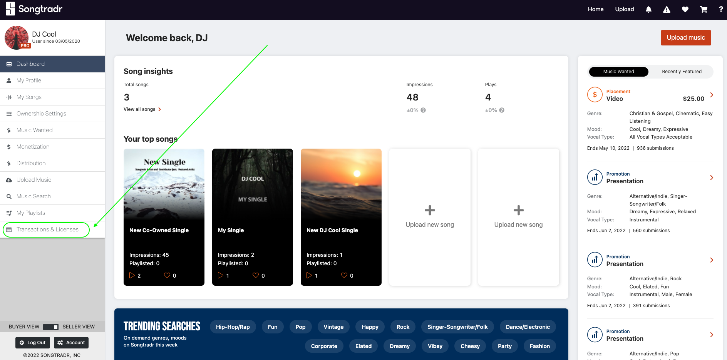This screenshot has width=727, height=360.
Task: Click Home in the top navigation
Action: [596, 9]
